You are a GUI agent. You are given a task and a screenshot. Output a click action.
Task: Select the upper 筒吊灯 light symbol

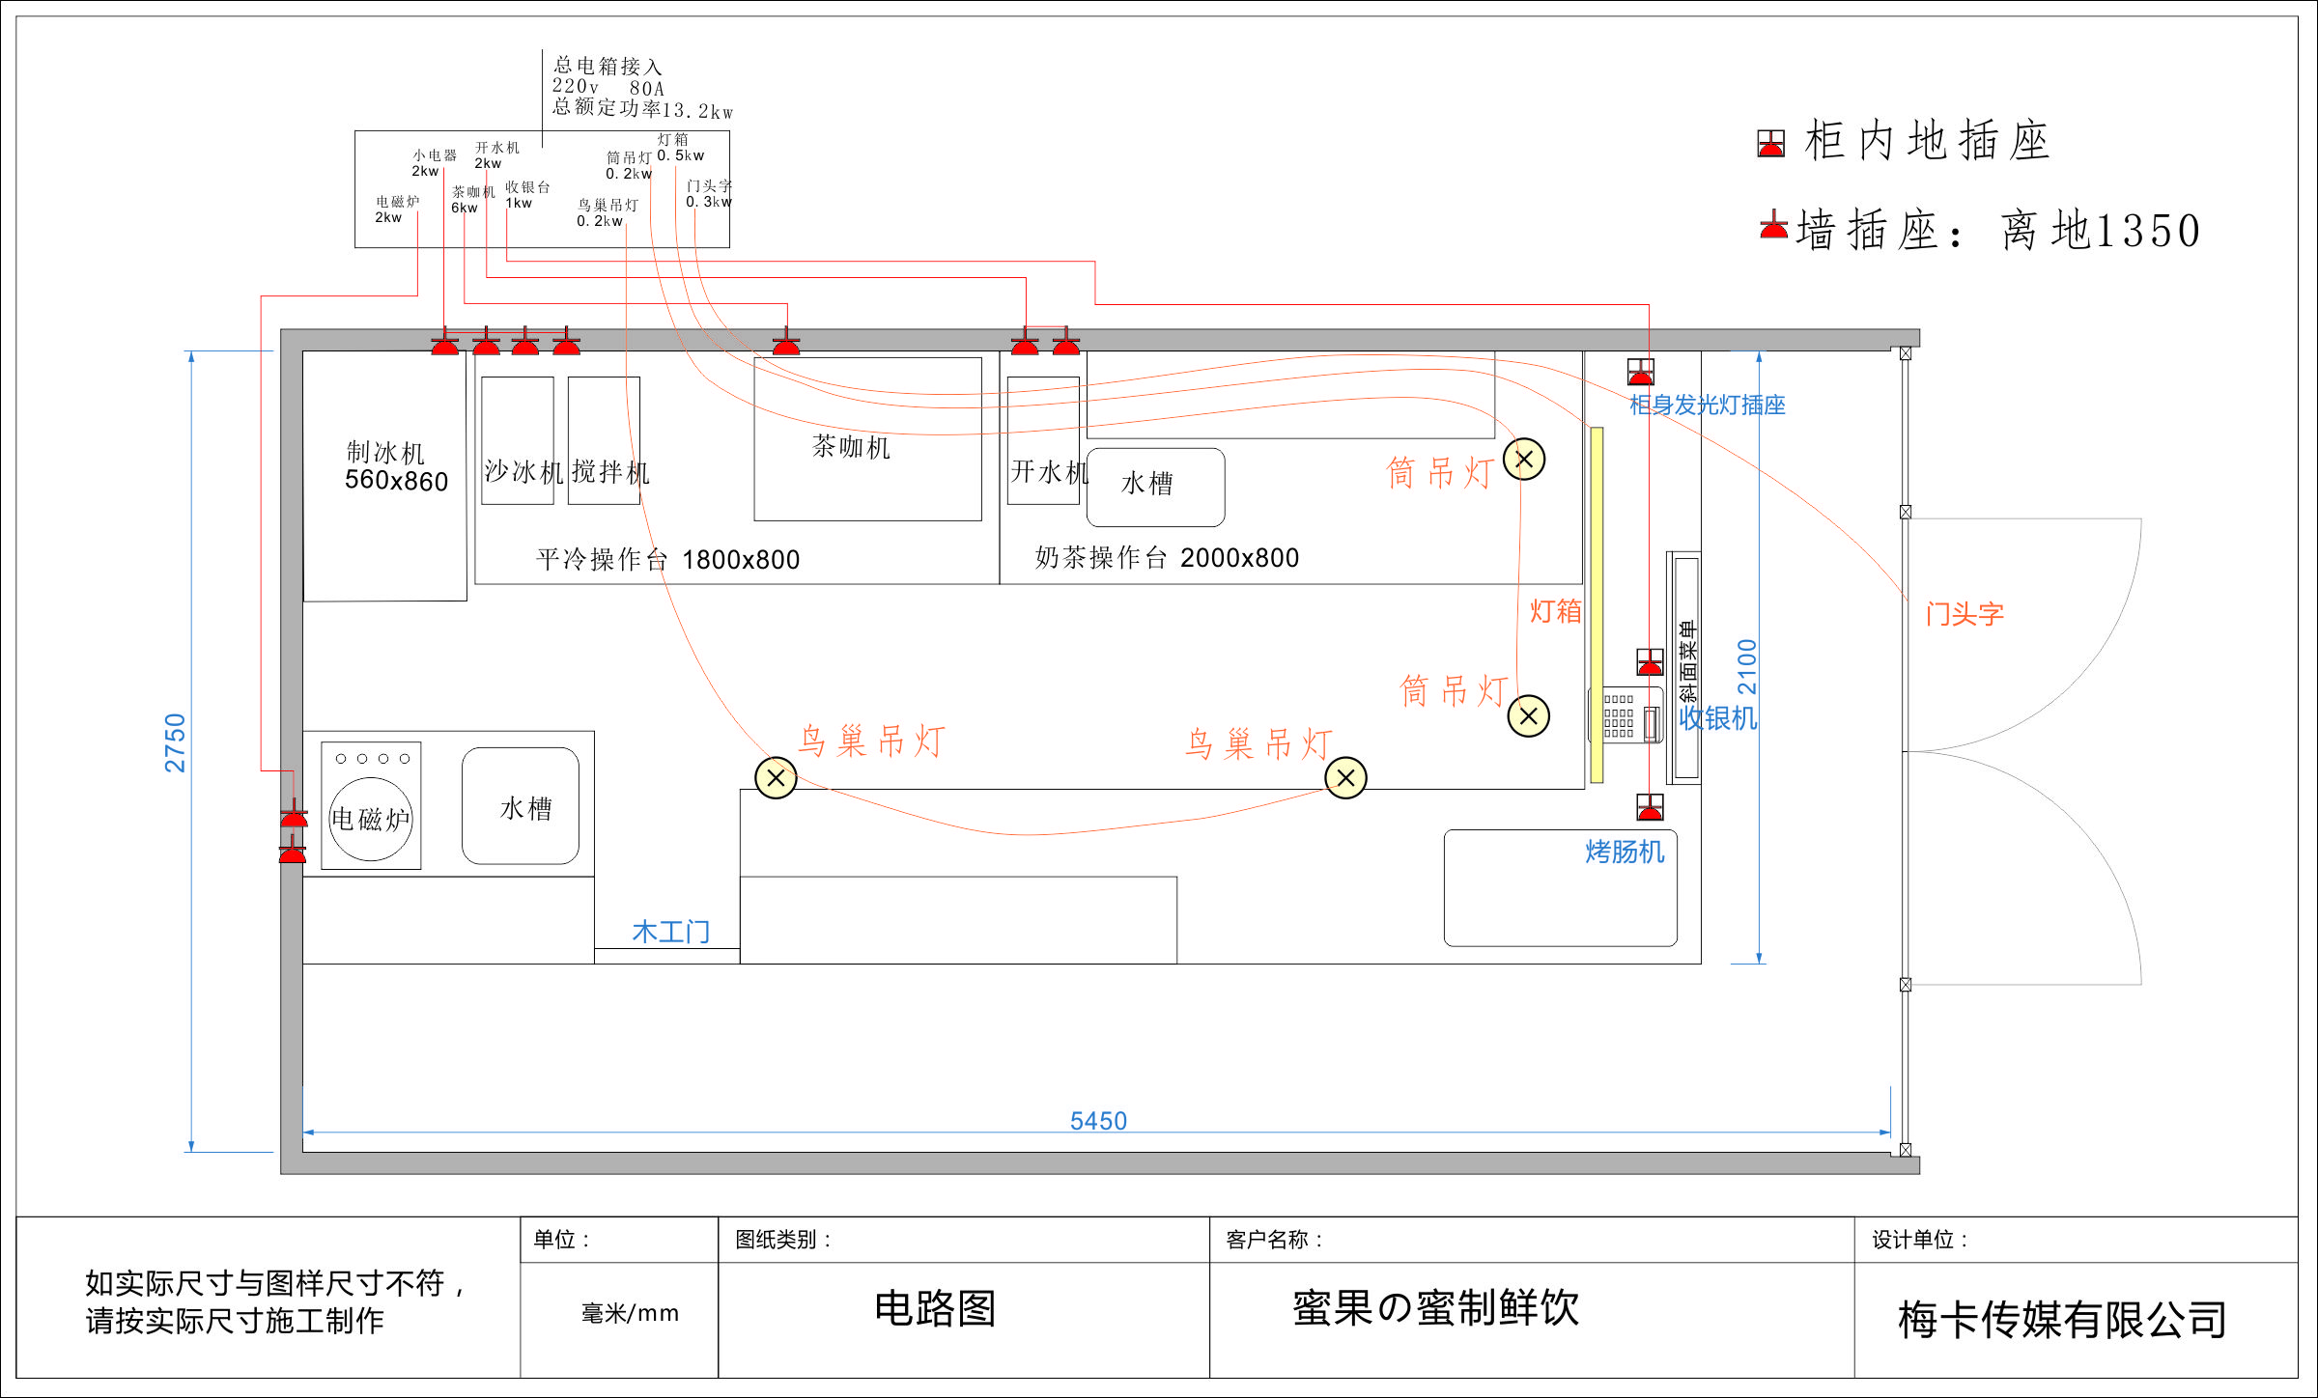[x=1524, y=460]
